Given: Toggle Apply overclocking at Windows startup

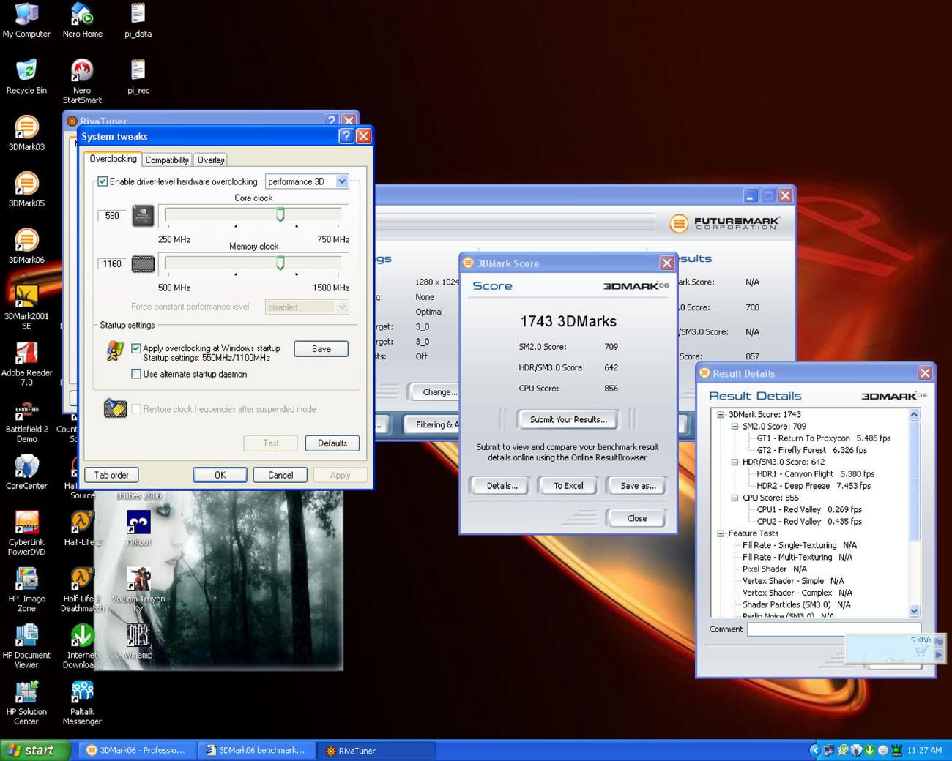Looking at the screenshot, I should click(x=136, y=348).
